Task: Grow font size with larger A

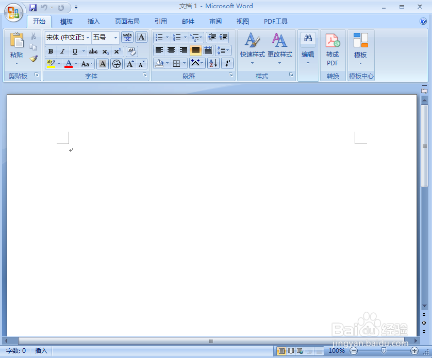Action: click(130, 64)
